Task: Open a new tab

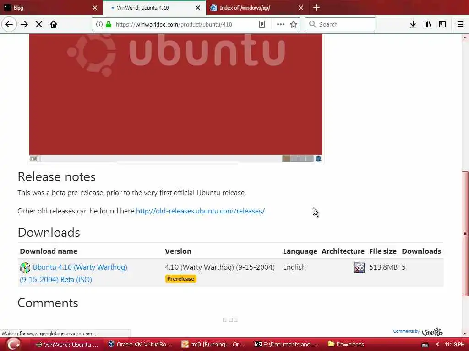Action: (316, 7)
